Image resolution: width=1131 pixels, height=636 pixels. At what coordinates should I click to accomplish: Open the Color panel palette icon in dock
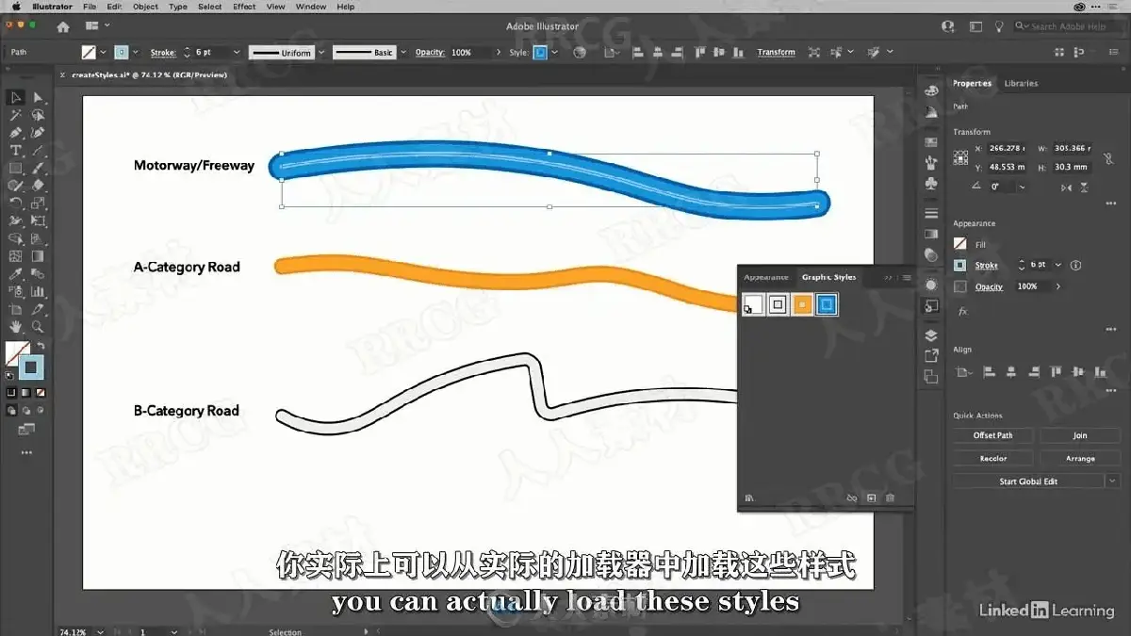click(931, 90)
